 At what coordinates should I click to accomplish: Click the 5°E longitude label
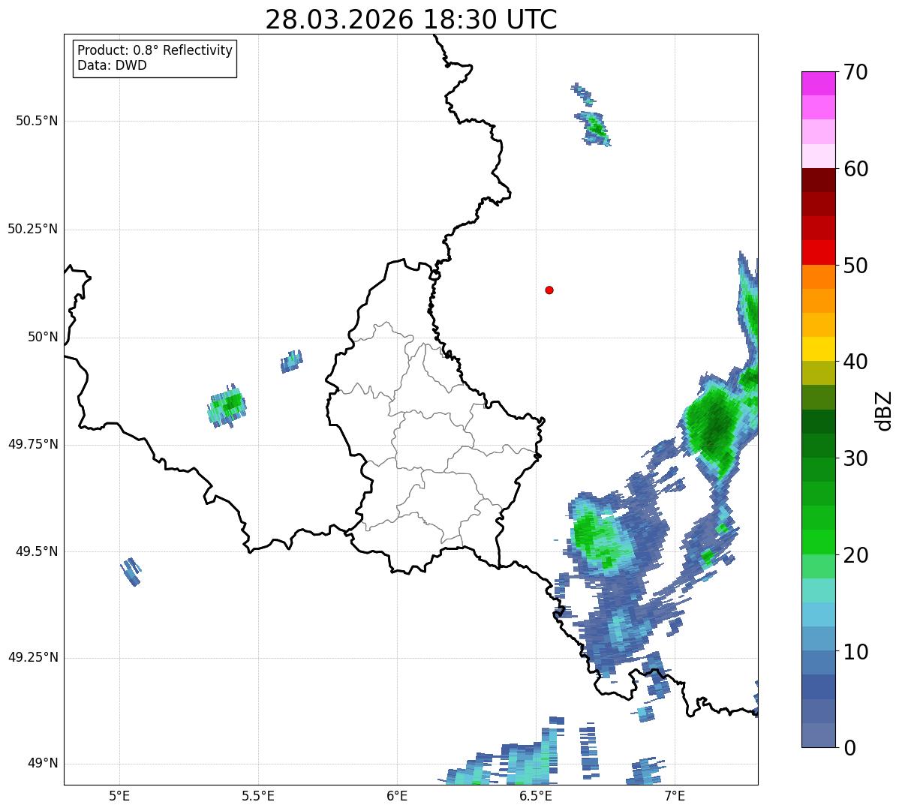[119, 795]
